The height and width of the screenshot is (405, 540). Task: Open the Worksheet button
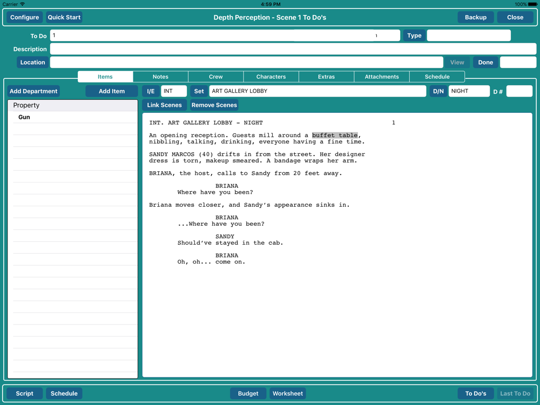(288, 393)
